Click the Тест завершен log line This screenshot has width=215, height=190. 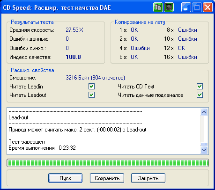(x=27, y=142)
